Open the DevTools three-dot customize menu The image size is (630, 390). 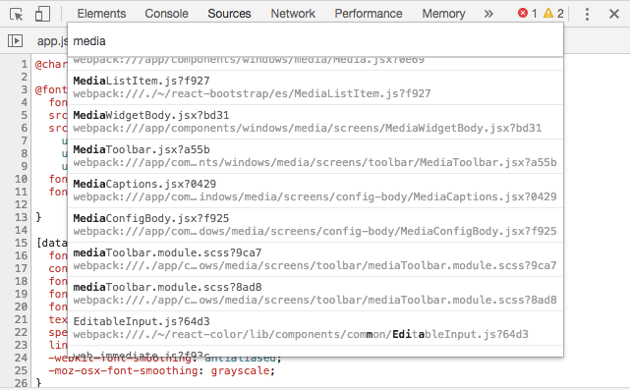587,14
